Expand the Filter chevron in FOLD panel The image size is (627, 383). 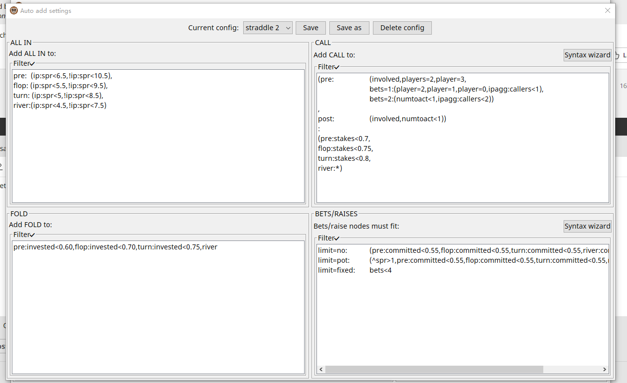click(32, 235)
